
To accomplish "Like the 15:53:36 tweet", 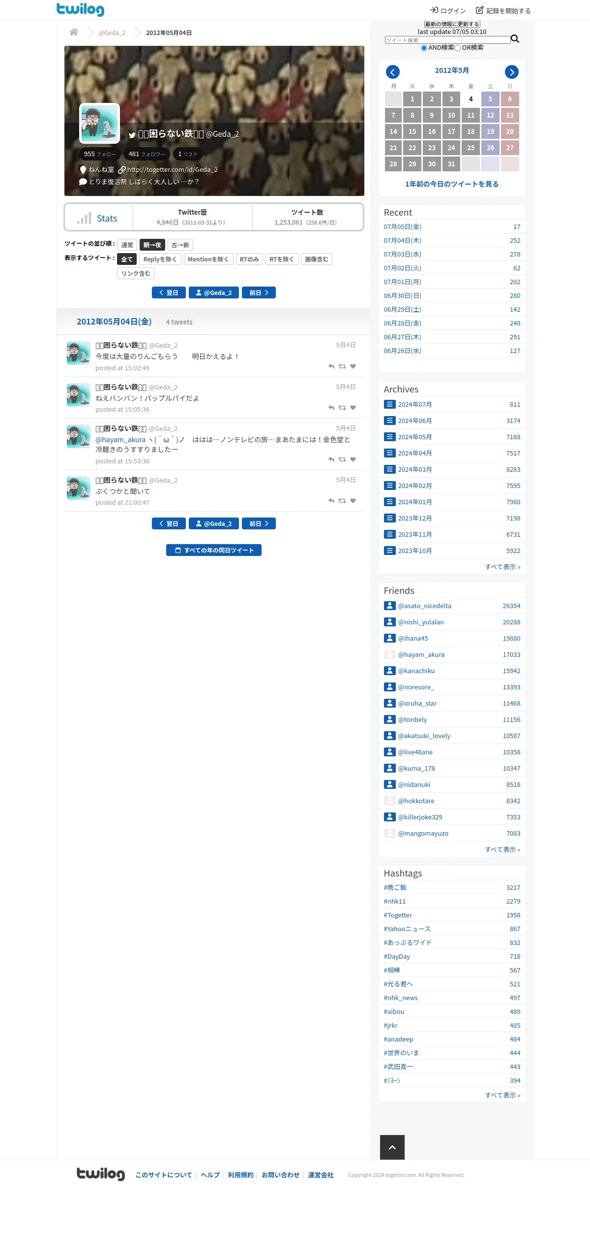I will pos(353,459).
